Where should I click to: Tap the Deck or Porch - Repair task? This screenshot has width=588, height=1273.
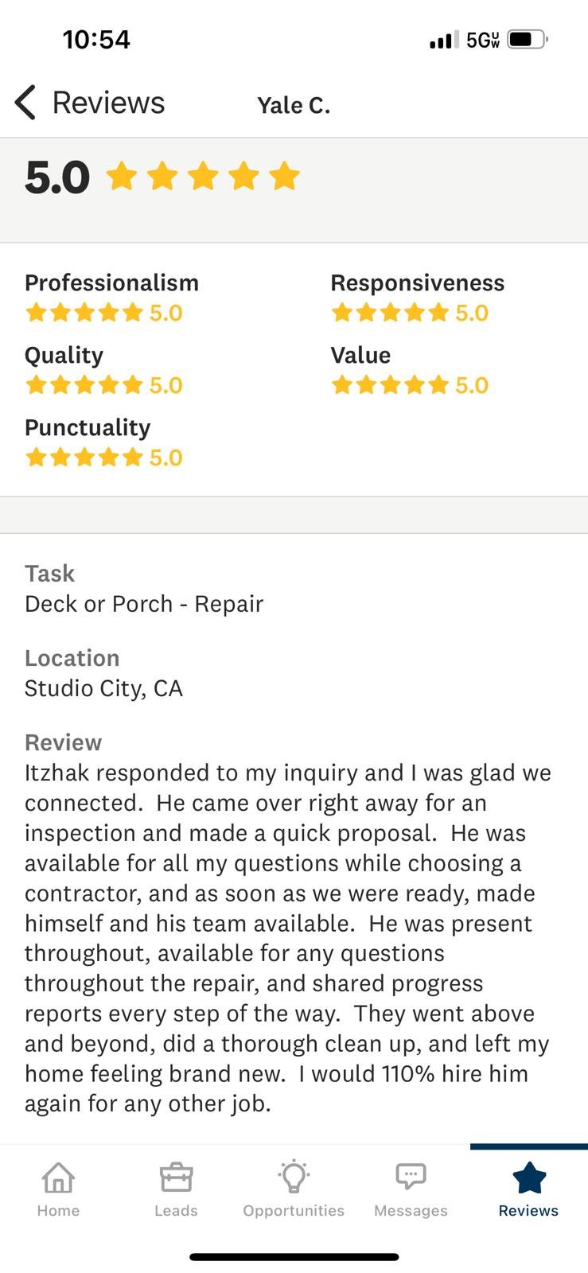point(144,604)
